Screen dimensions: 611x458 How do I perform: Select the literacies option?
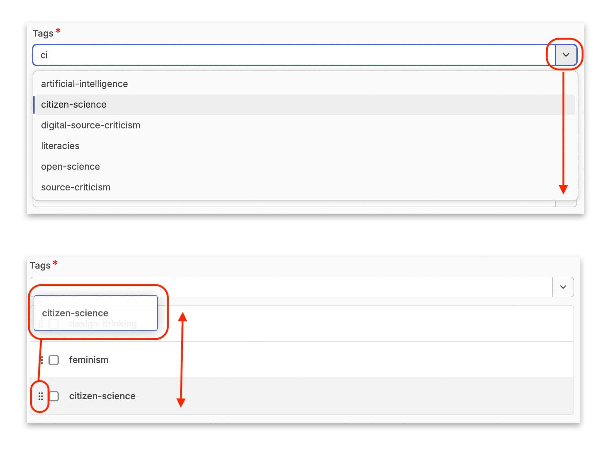60,146
